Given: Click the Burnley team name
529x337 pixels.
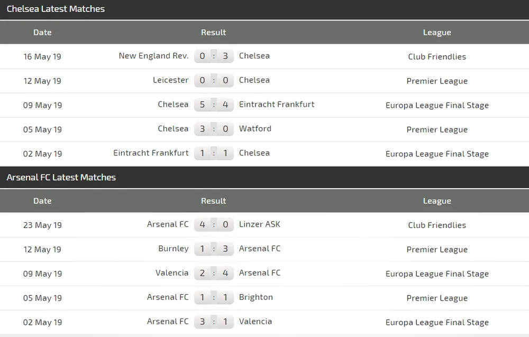Looking at the screenshot, I should coord(173,249).
